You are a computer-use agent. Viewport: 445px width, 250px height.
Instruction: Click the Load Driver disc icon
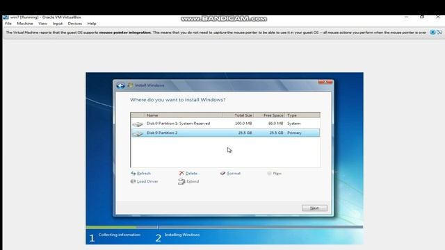(x=133, y=181)
